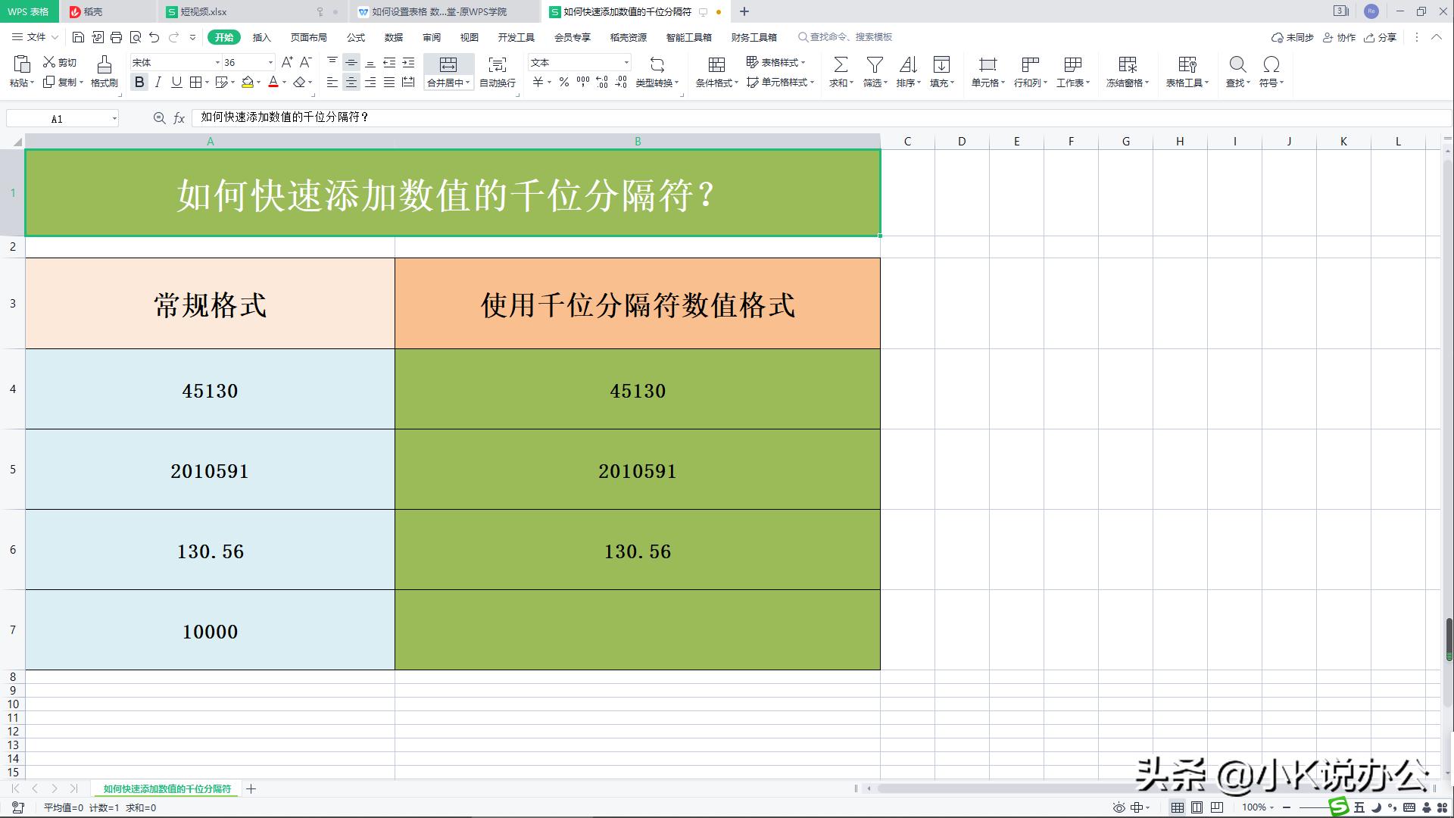
Task: Select the 格式刷 format painter
Action: pos(104,72)
